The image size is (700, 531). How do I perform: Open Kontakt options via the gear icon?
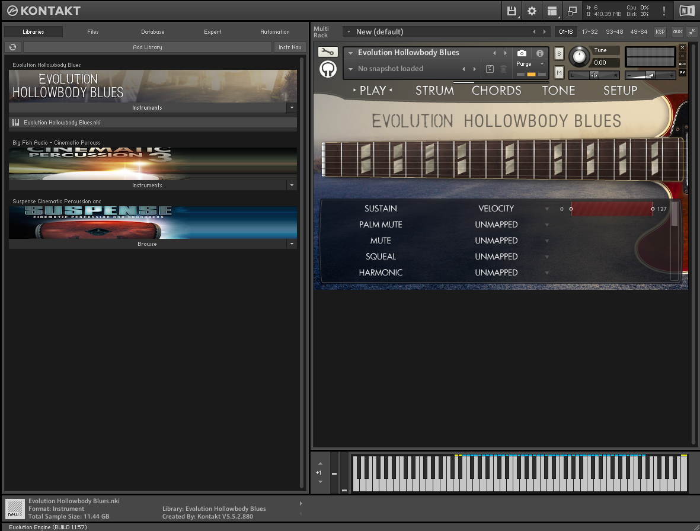coord(532,11)
